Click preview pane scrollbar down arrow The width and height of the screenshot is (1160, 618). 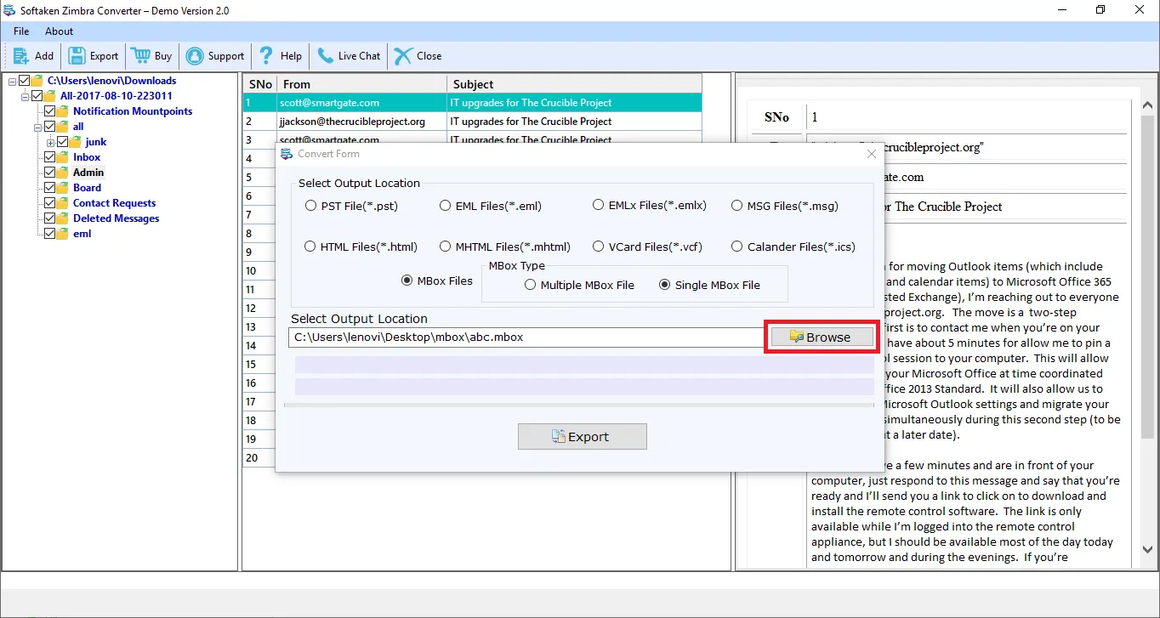(1148, 550)
